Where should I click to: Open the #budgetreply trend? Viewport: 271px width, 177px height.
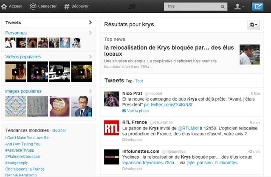click(17, 163)
